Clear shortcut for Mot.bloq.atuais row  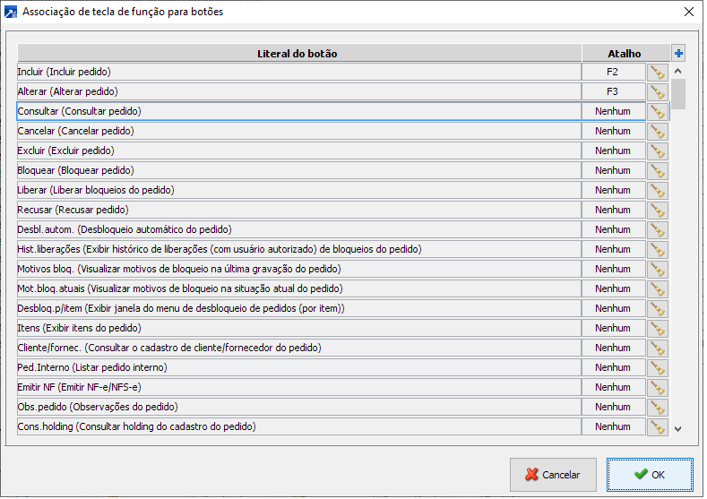point(658,289)
